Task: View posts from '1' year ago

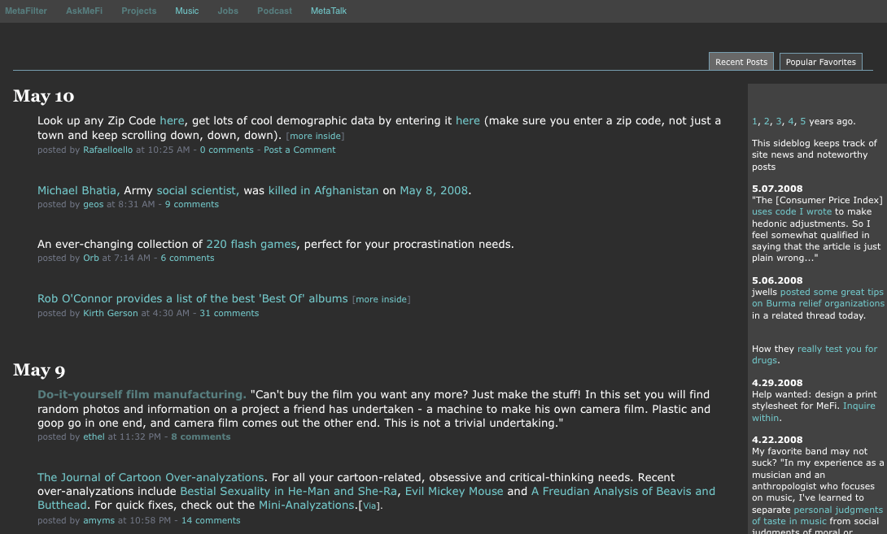Action: point(754,121)
